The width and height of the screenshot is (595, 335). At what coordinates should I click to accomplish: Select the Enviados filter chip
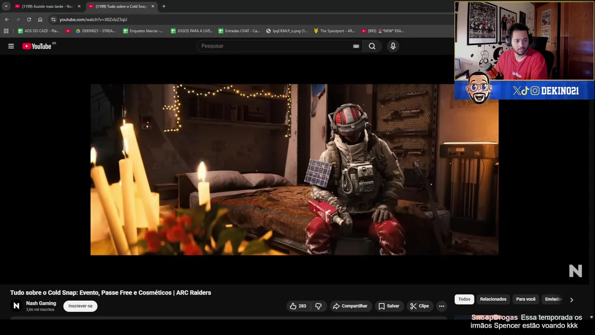[x=553, y=299]
